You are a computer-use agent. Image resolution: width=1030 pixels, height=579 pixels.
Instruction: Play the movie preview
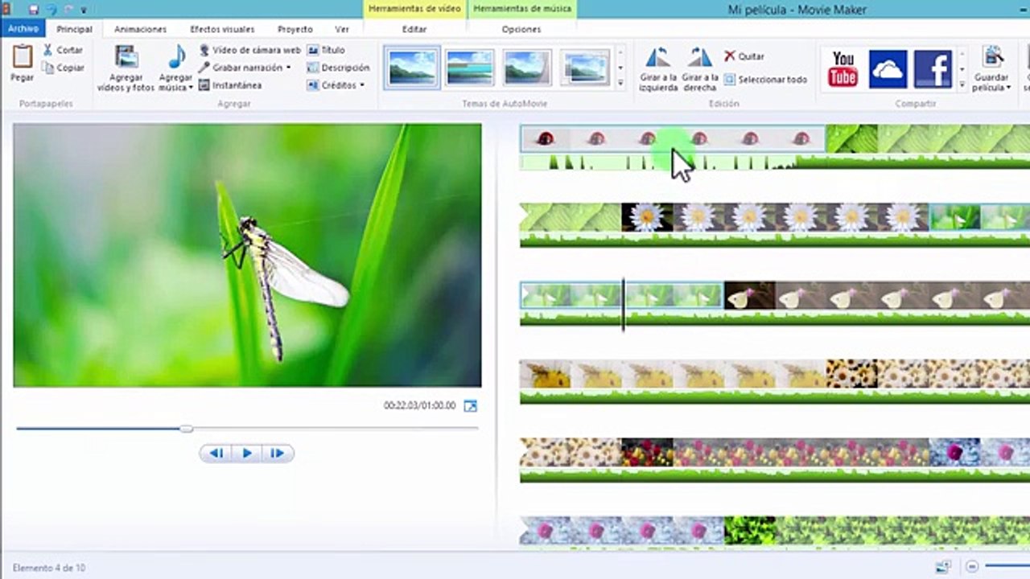247,454
